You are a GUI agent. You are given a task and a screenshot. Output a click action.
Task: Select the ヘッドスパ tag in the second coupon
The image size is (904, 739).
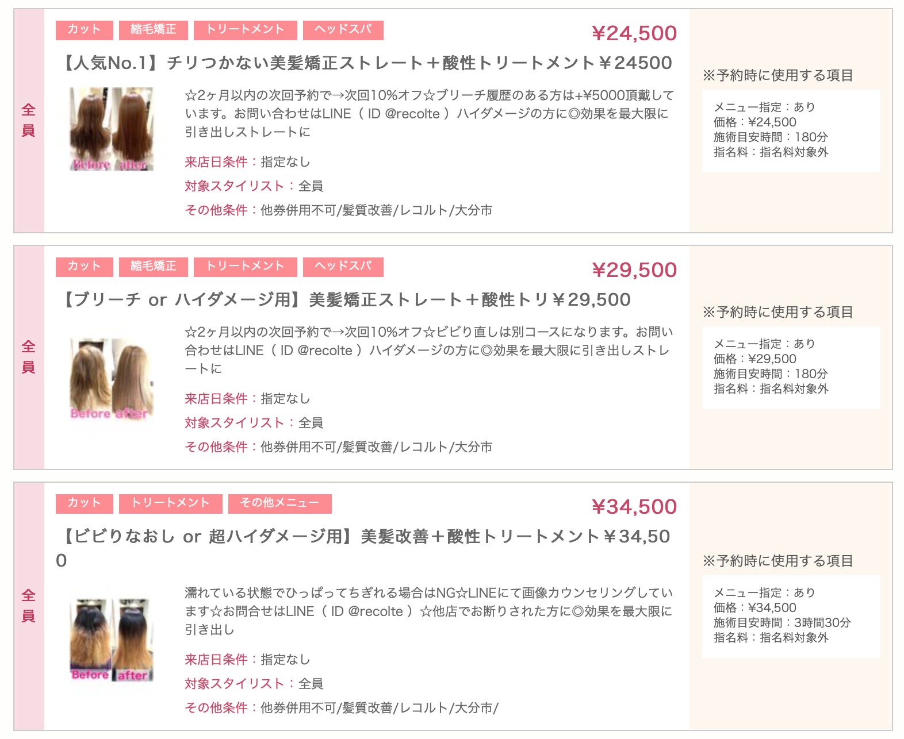343,267
